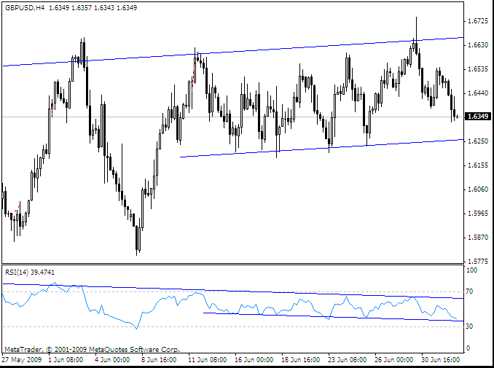Click the 30 Jun 16:00 time label

(x=440, y=360)
